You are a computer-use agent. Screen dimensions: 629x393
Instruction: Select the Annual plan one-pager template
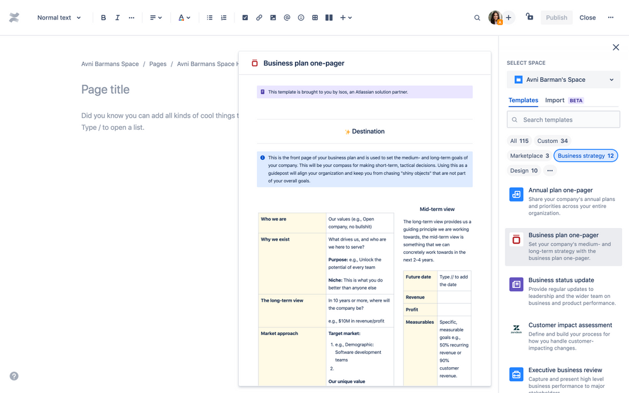point(563,202)
